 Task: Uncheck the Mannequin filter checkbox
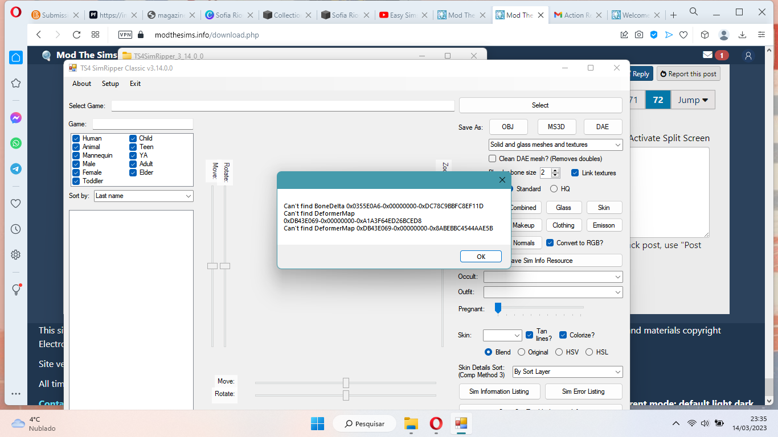pos(76,155)
